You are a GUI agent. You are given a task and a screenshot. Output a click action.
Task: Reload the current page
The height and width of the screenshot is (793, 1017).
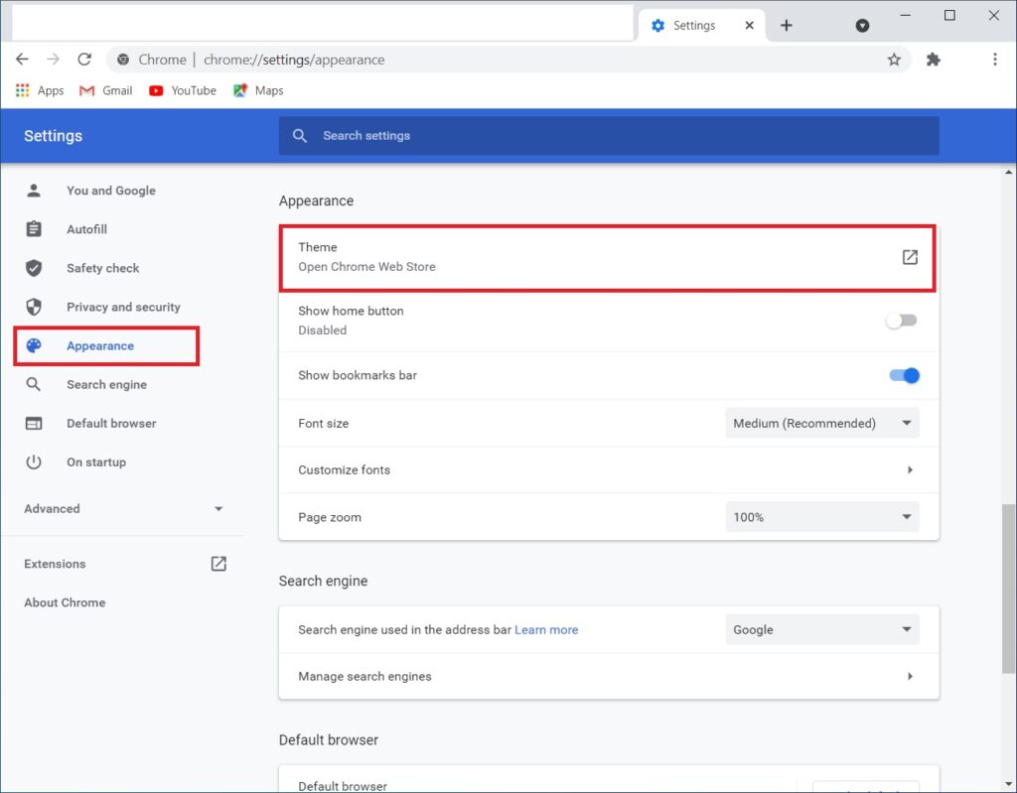pos(84,60)
